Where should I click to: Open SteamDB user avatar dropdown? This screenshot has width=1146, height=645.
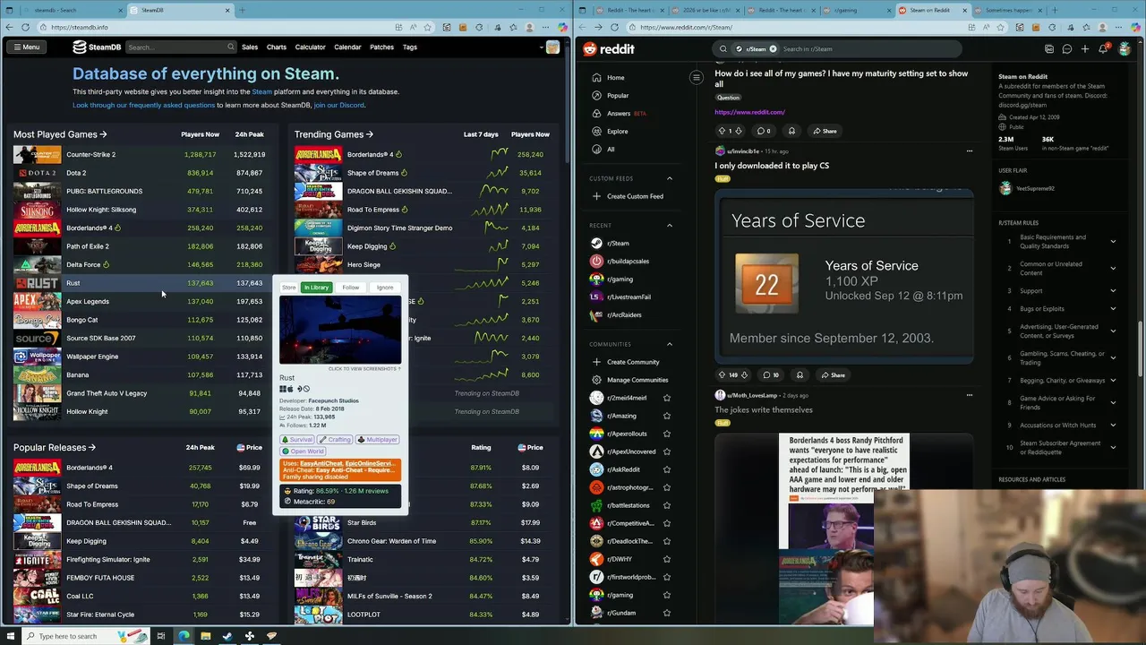[552, 47]
